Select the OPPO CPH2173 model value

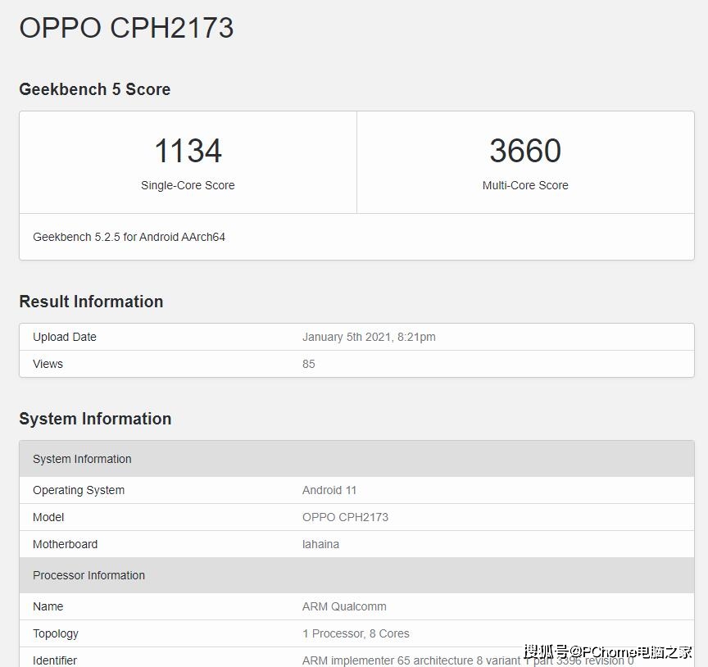coord(345,517)
